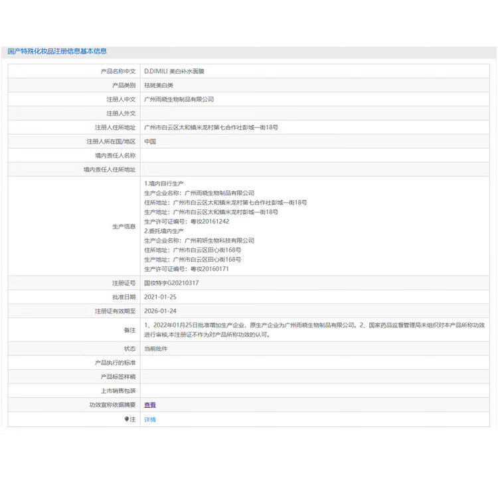The image size is (498, 498).
Task: Click the label 注册证有效期至
Action: [x=116, y=311]
